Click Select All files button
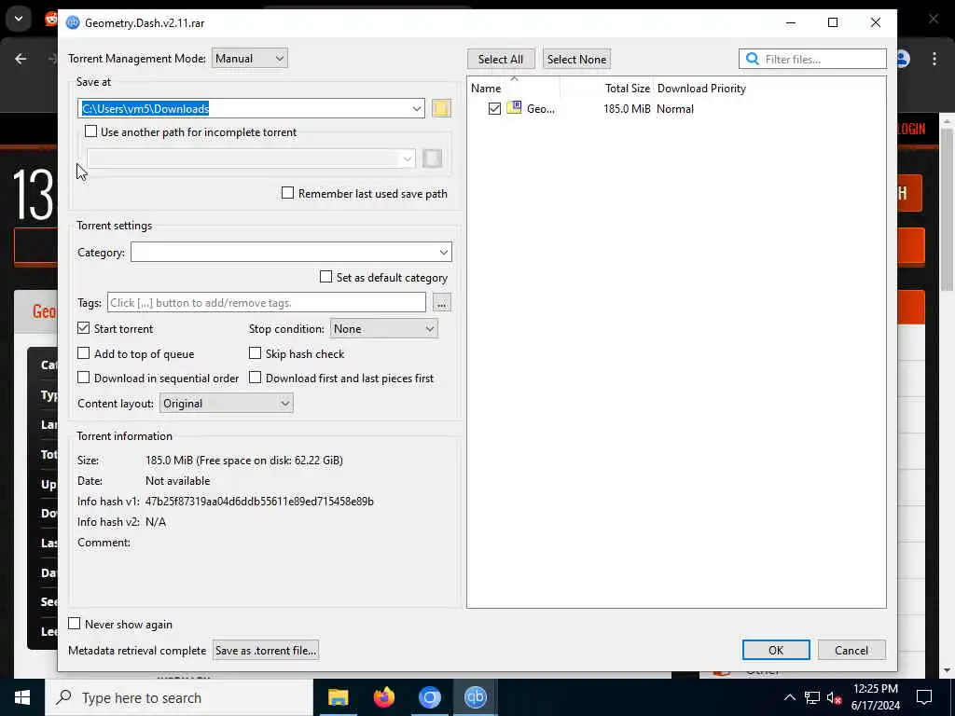 click(501, 59)
